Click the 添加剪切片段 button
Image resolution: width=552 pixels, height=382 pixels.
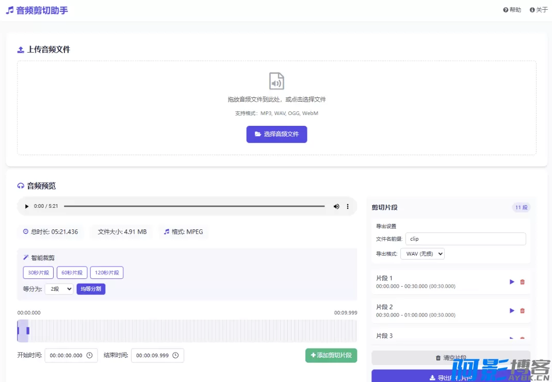coord(331,355)
